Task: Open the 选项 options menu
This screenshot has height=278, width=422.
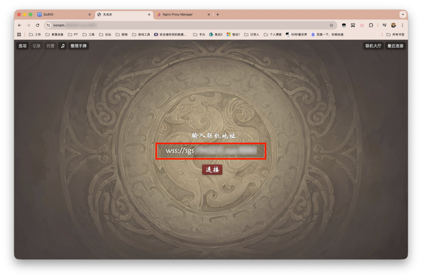Action: pyautogui.click(x=22, y=46)
